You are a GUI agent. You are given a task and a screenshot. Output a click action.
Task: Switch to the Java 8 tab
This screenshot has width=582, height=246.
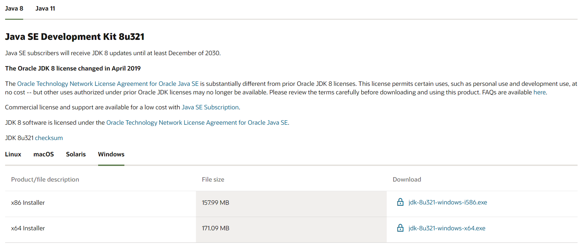pyautogui.click(x=14, y=9)
